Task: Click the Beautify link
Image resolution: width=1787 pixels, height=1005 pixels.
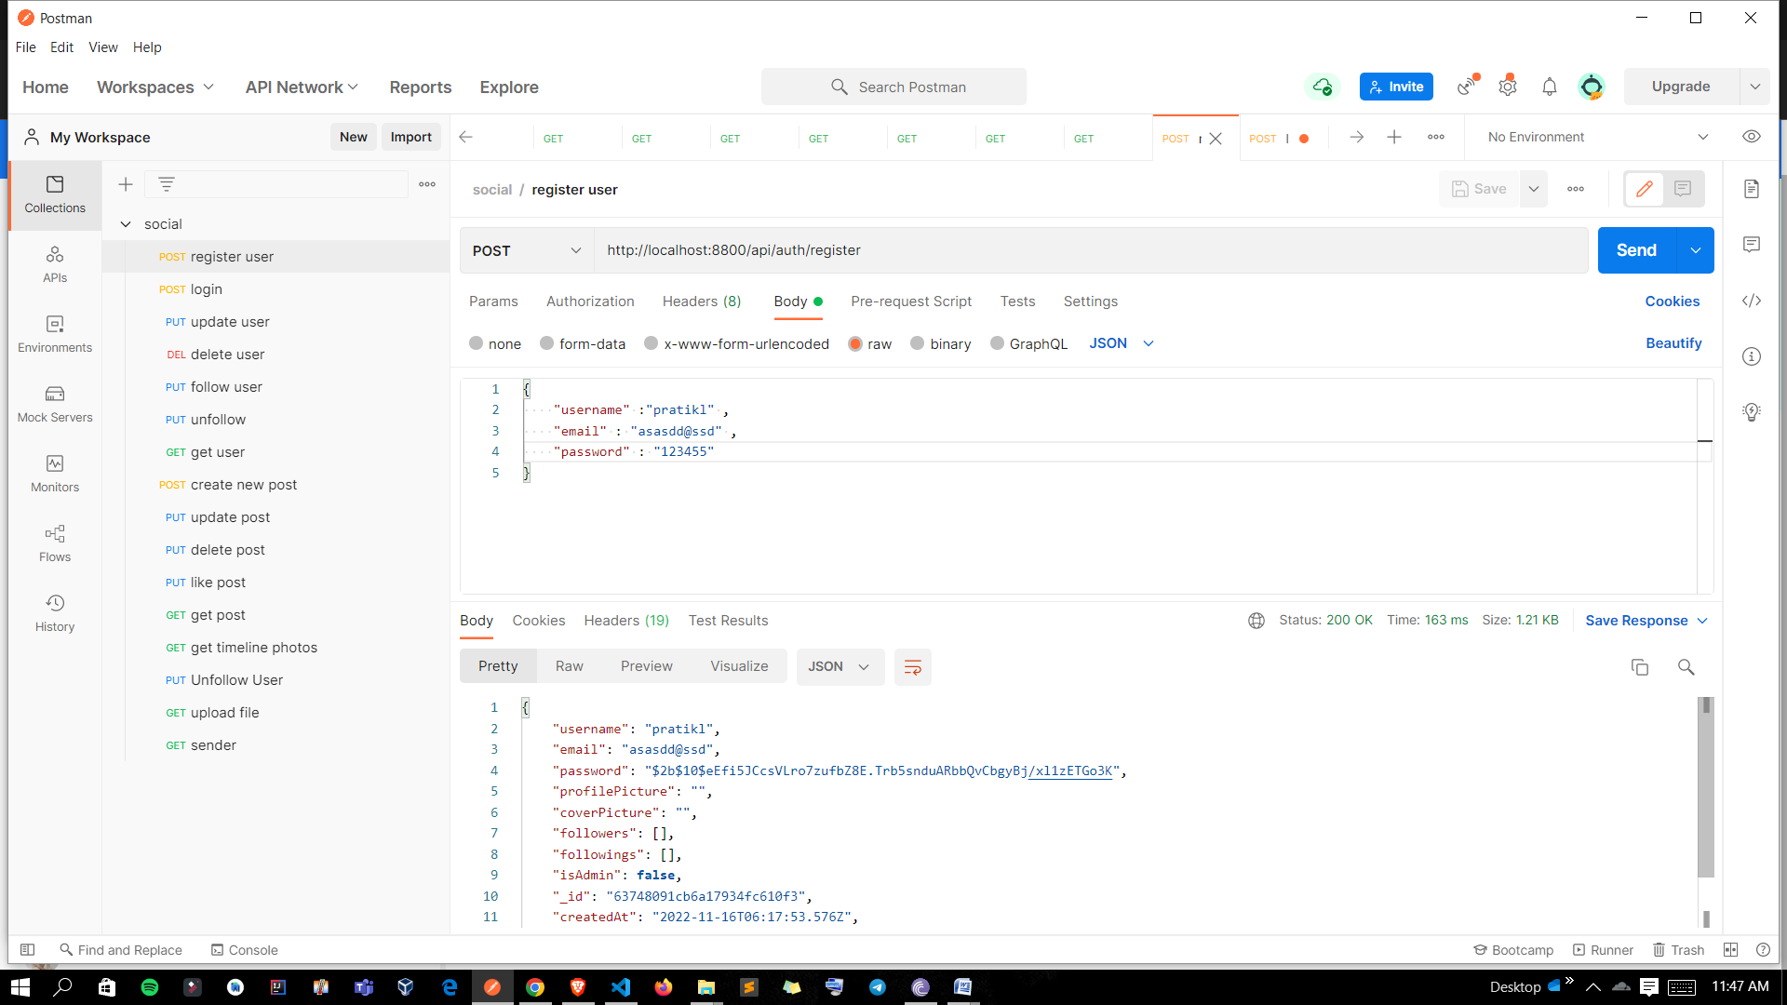Action: pyautogui.click(x=1673, y=342)
